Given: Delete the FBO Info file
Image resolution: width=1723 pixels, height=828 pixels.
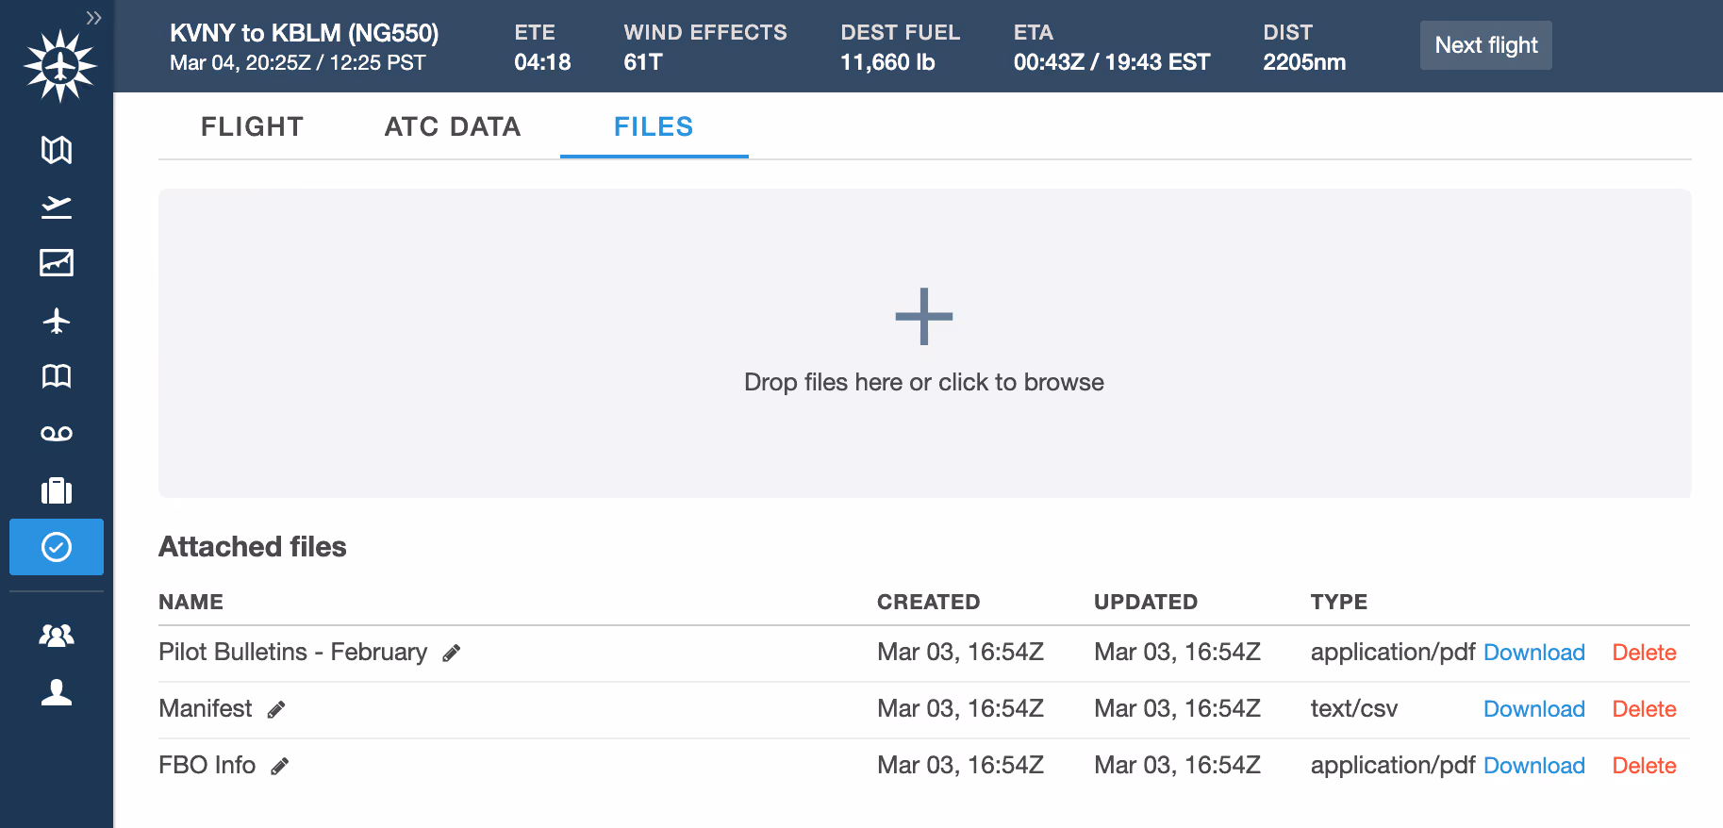Looking at the screenshot, I should (x=1644, y=766).
